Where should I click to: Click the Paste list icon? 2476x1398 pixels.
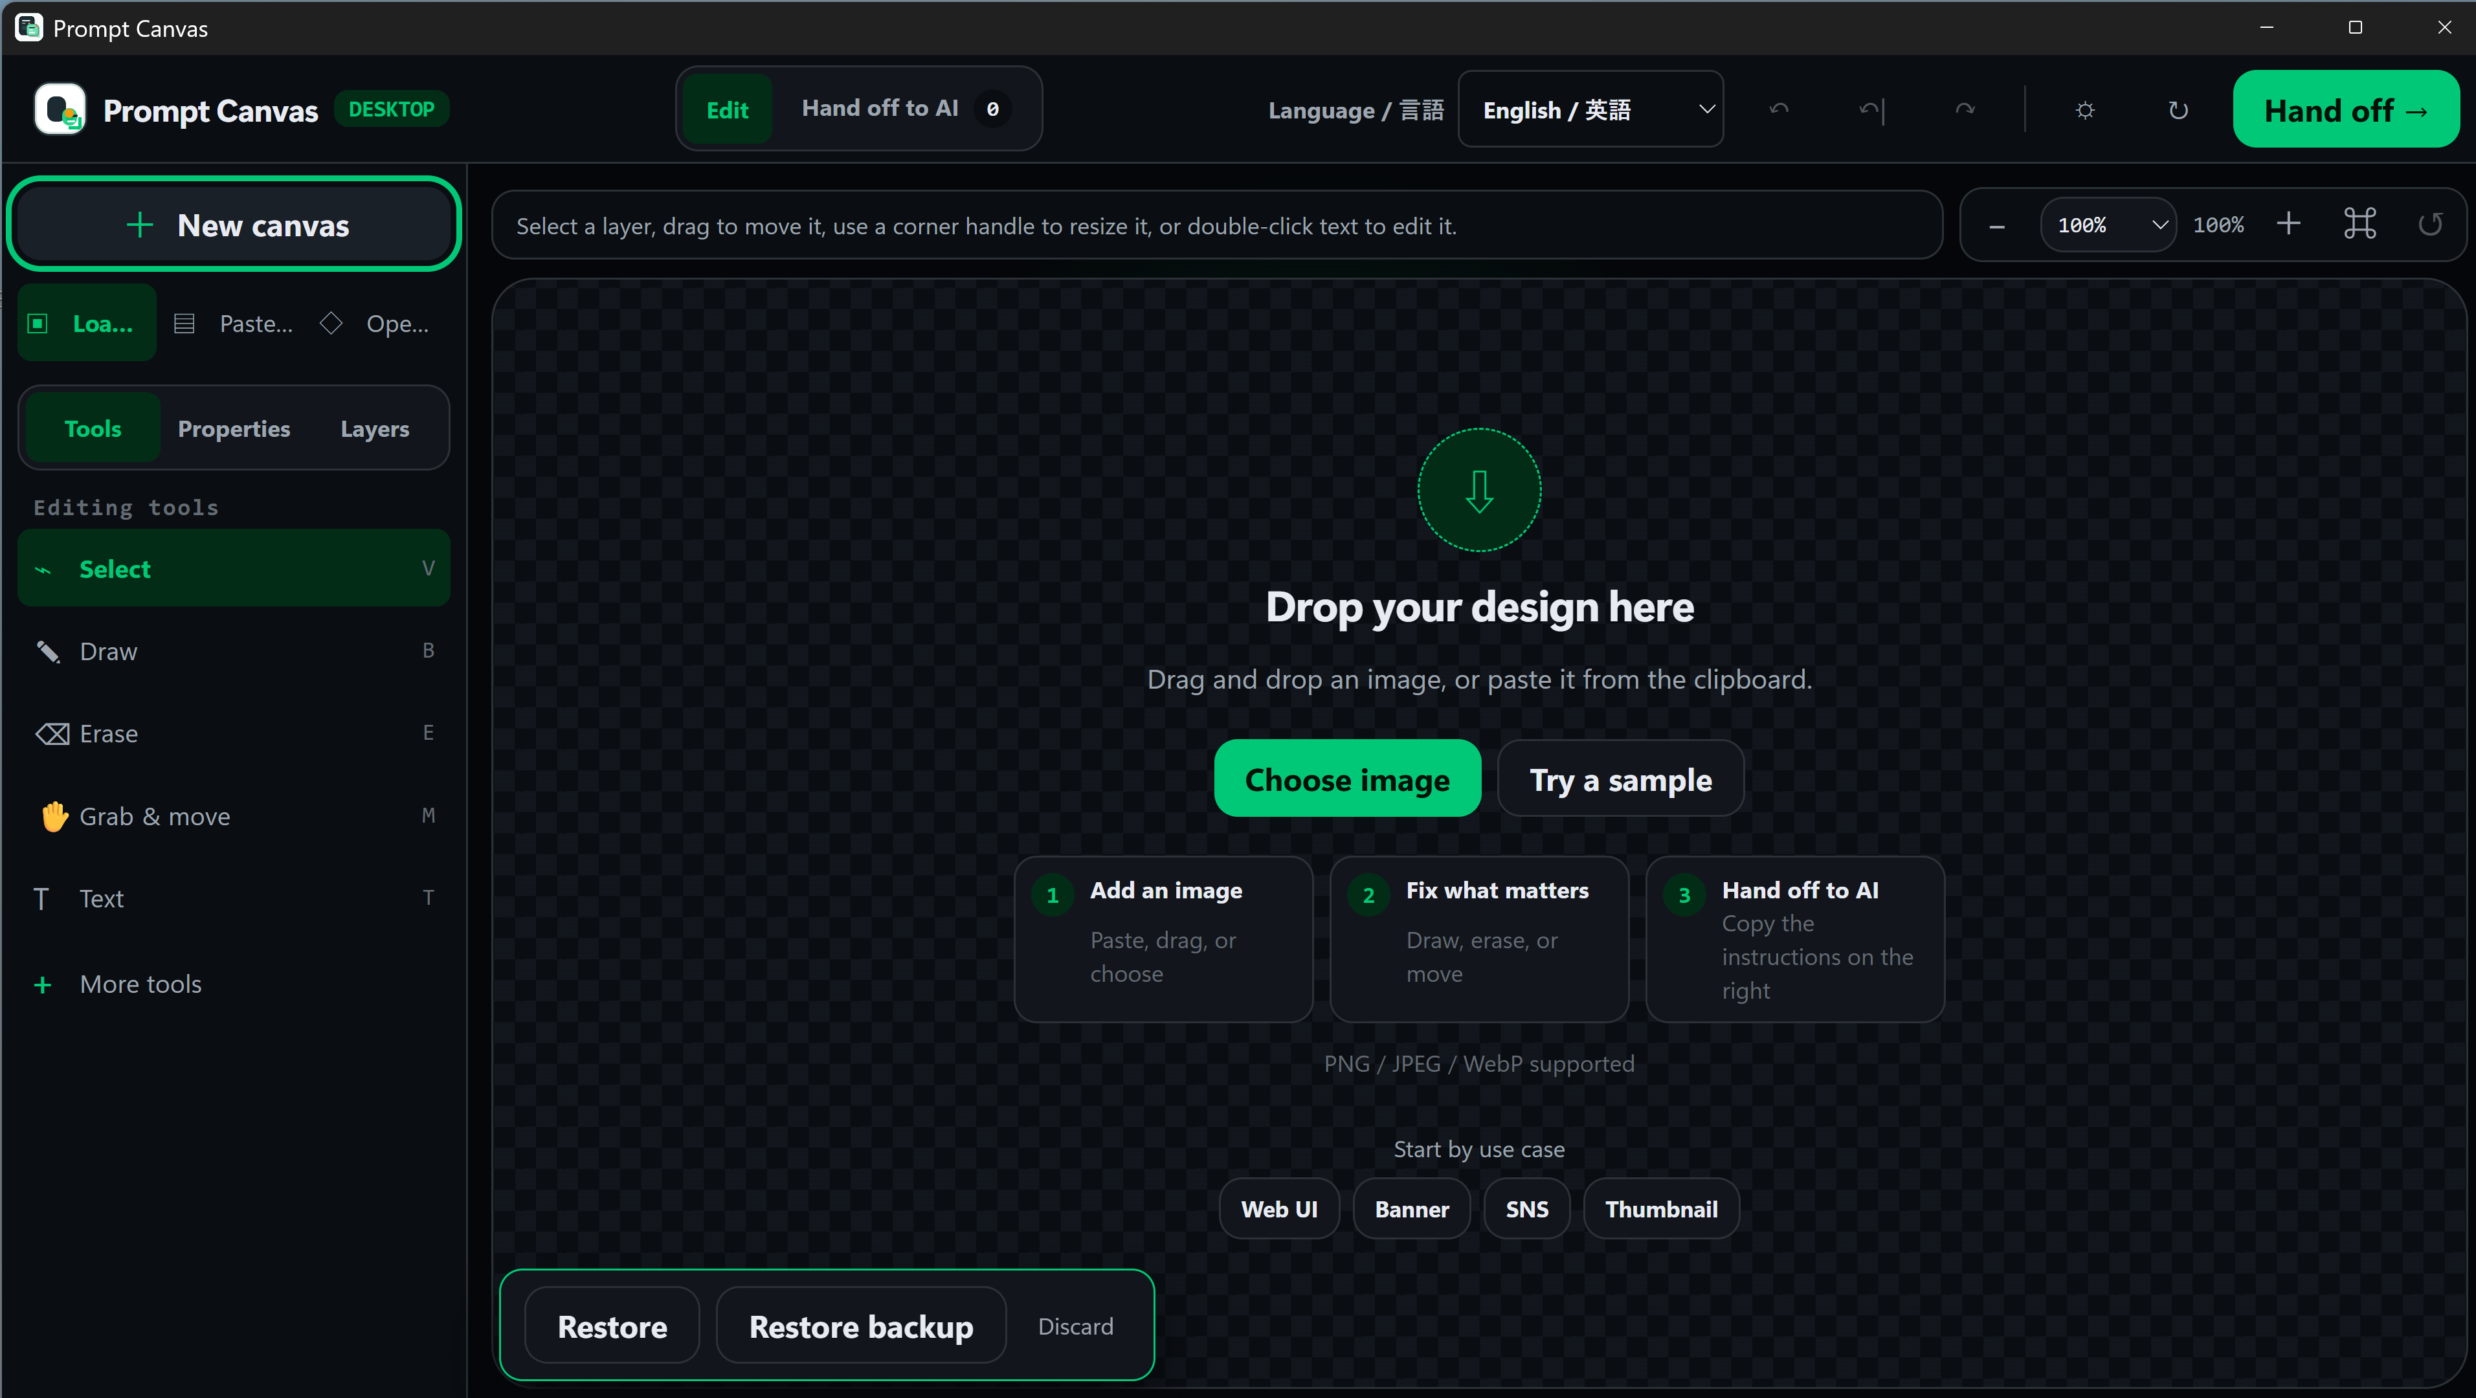pos(184,324)
